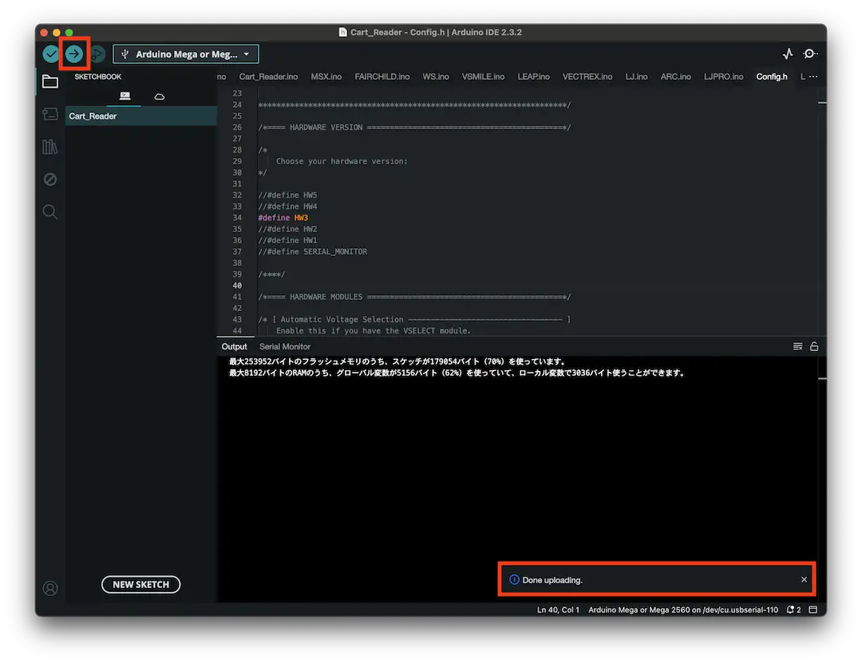Select the Config.h tab
Screen dimensions: 862x663
[x=772, y=77]
